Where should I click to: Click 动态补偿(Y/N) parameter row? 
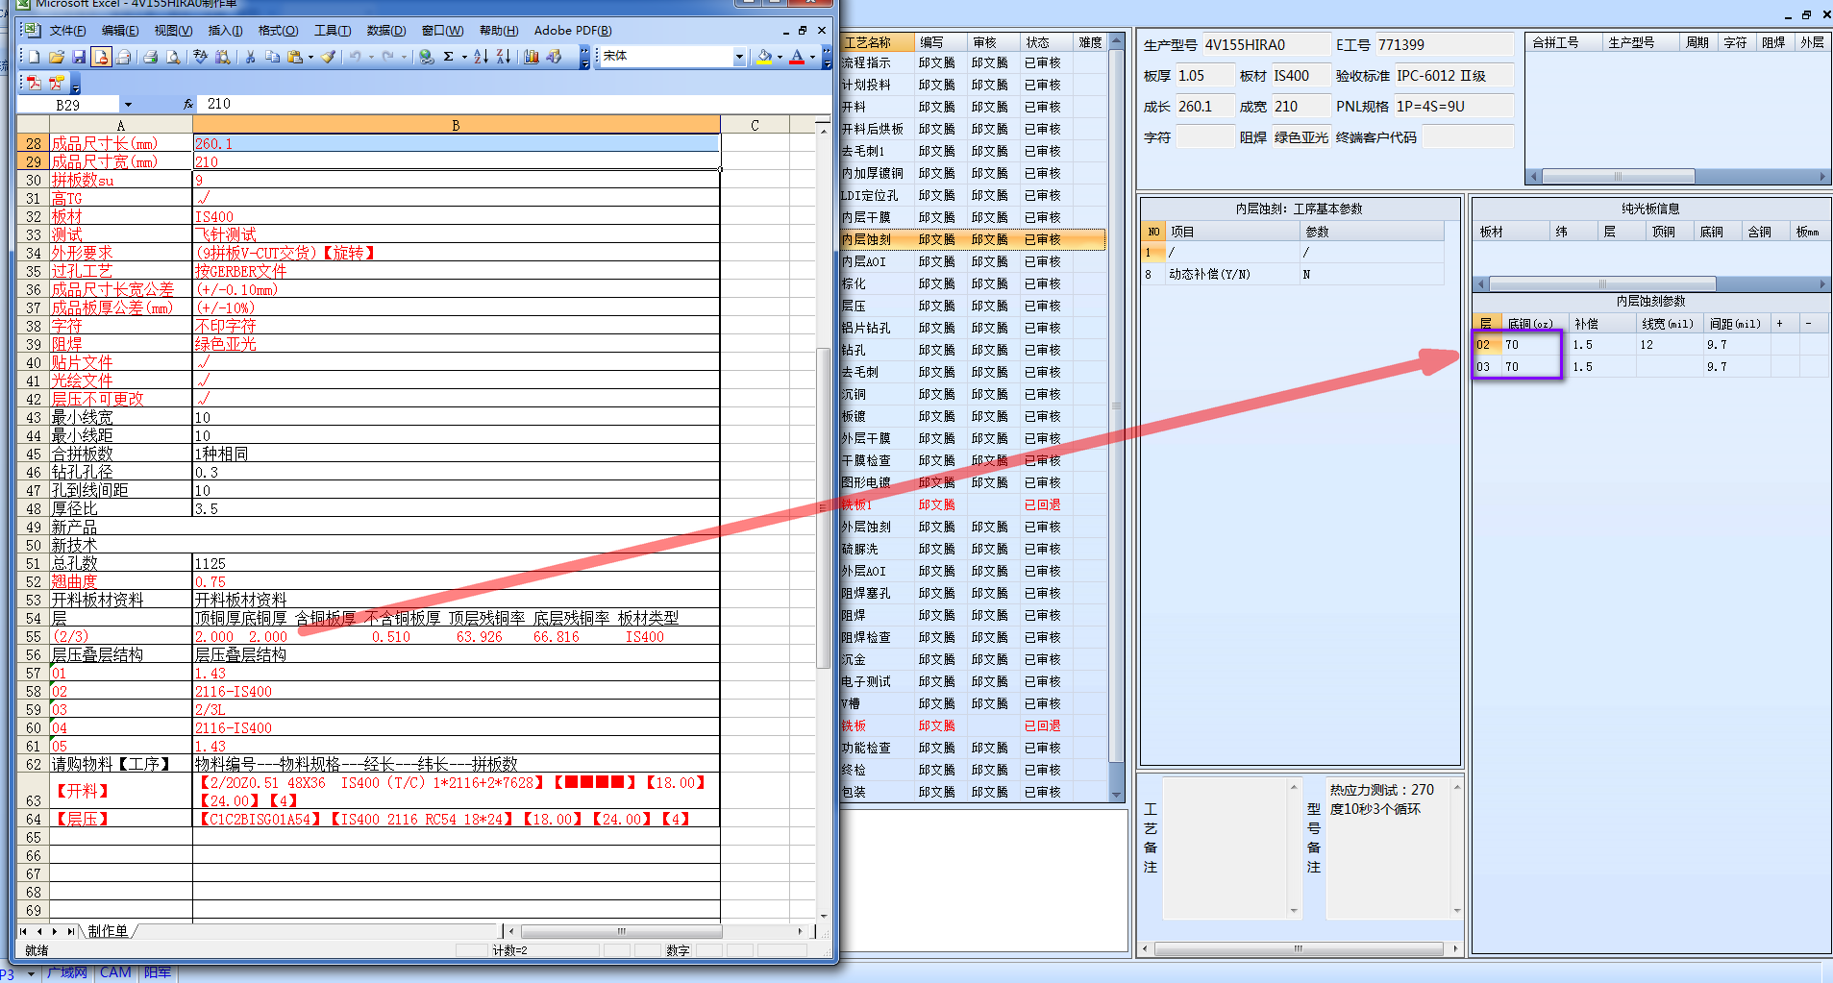pyautogui.click(x=1292, y=275)
